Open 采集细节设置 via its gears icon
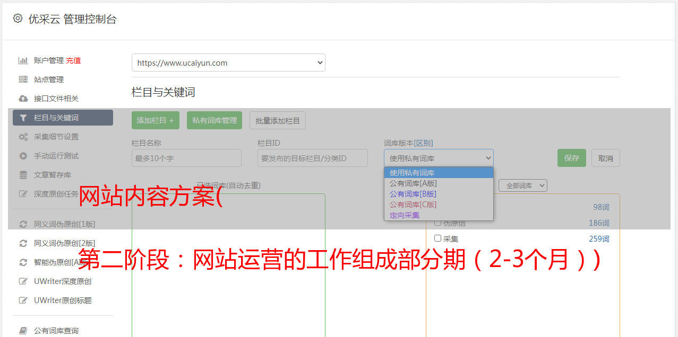The height and width of the screenshot is (337, 678). [x=23, y=137]
